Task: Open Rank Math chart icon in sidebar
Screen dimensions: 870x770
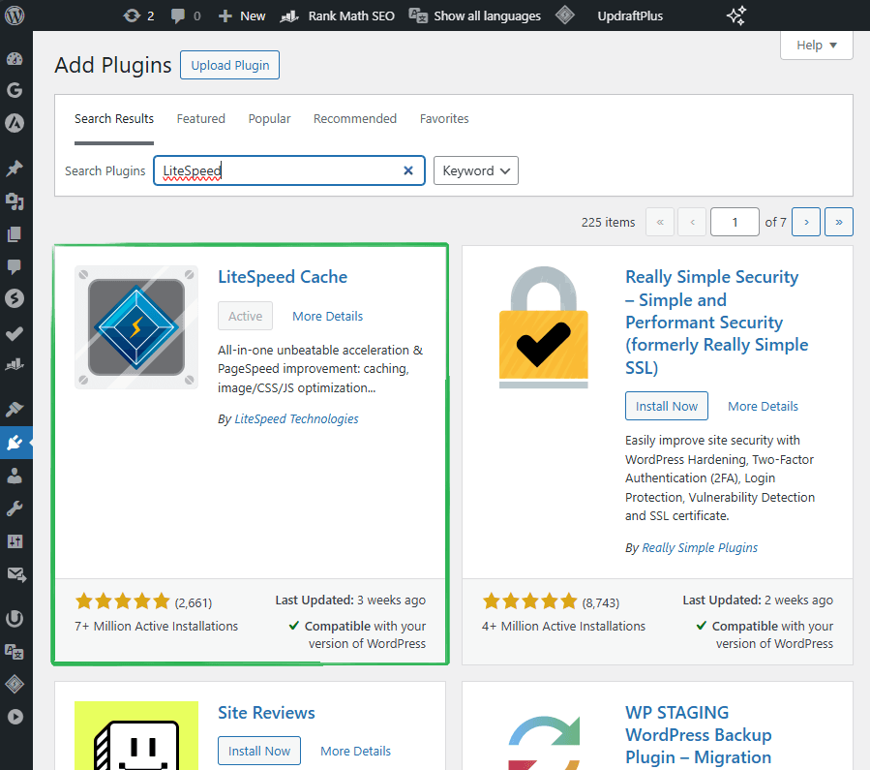Action: pyautogui.click(x=15, y=364)
